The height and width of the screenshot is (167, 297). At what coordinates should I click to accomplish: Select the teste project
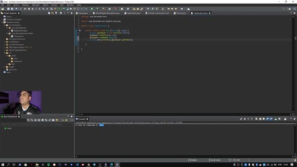coord(8,72)
